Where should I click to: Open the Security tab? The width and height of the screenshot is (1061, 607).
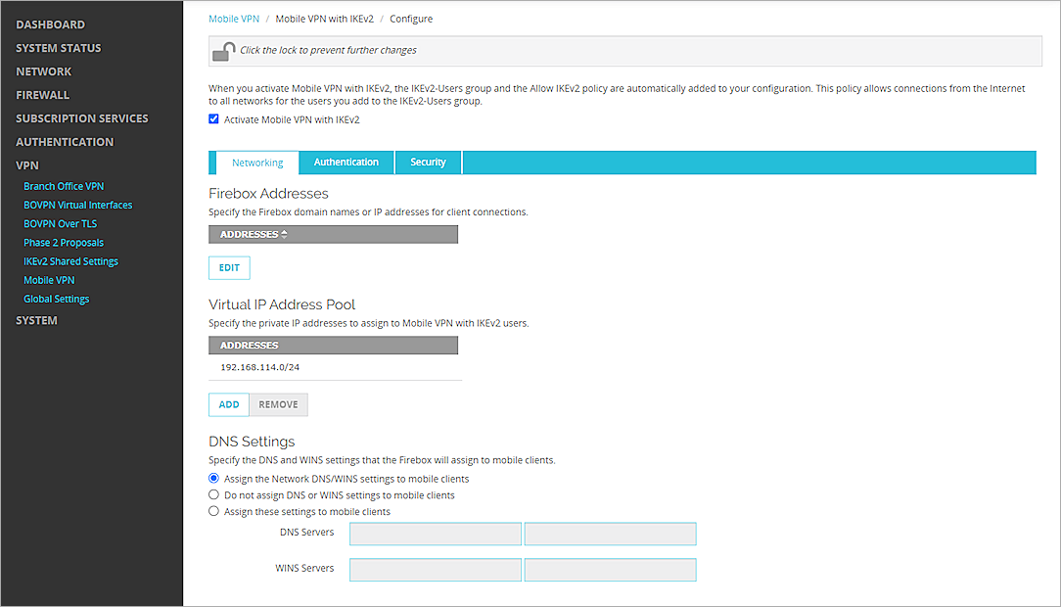[428, 162]
